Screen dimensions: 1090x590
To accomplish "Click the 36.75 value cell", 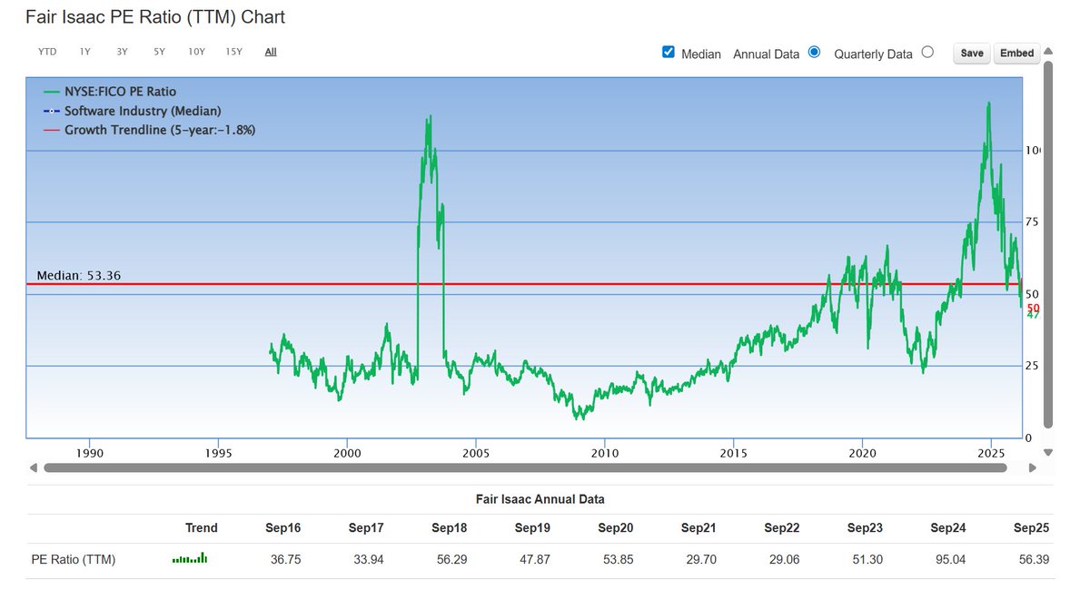I will [285, 559].
